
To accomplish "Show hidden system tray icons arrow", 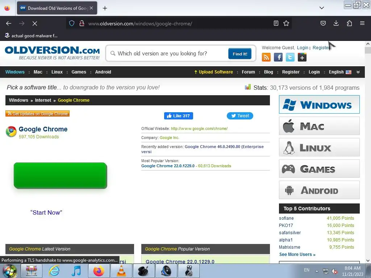I will (317, 271).
